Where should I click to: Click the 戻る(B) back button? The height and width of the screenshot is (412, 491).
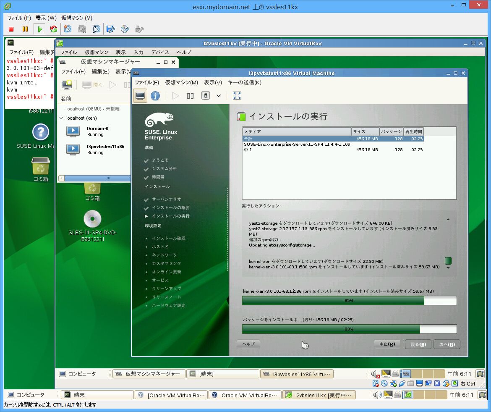click(418, 344)
